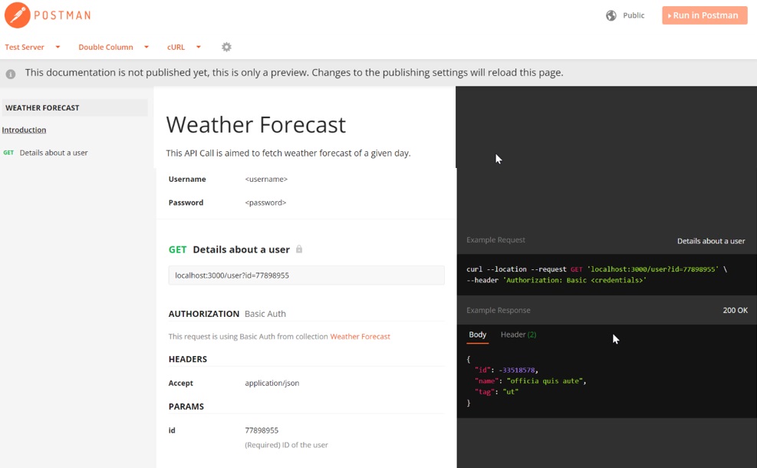Click the 200 OK status label

click(x=736, y=311)
